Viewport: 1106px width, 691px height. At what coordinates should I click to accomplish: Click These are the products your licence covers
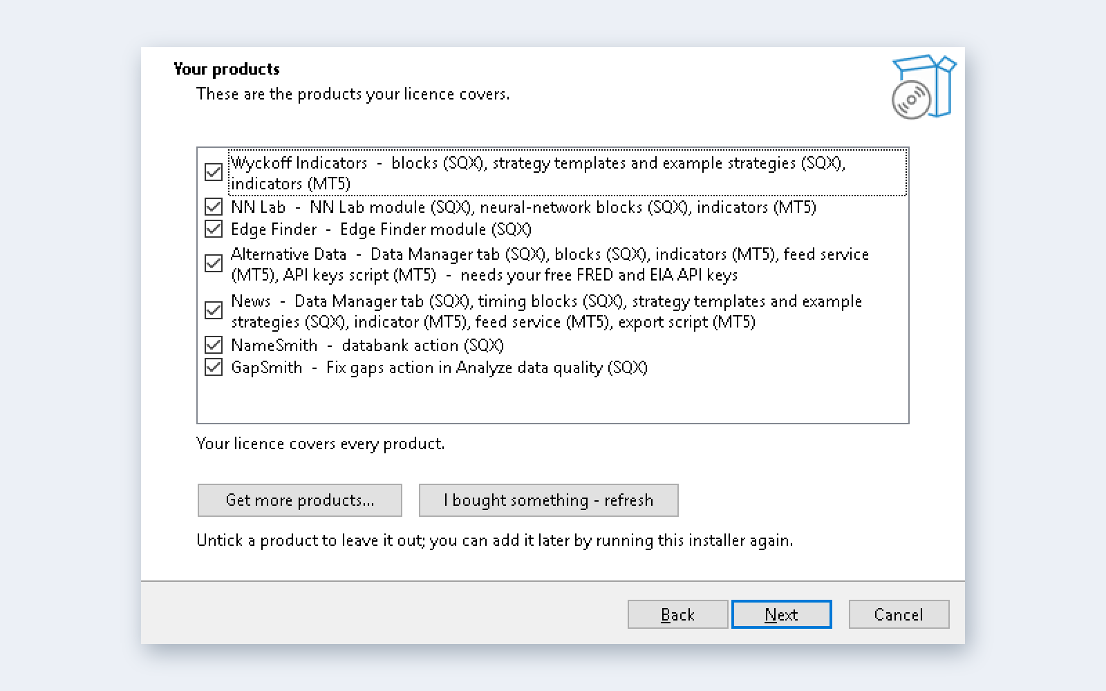click(353, 94)
